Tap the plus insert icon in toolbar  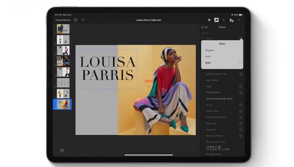(223, 20)
